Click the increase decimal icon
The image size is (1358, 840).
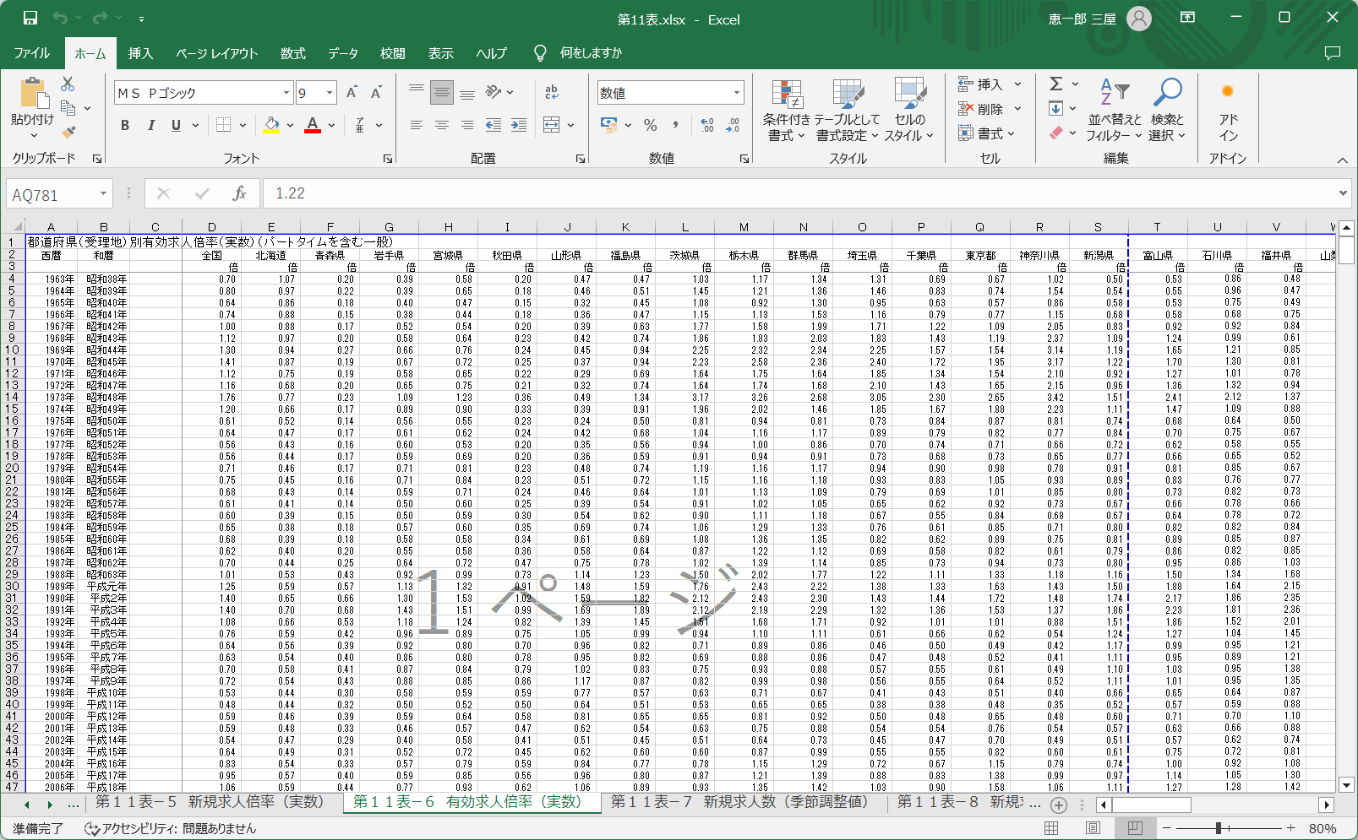[707, 125]
